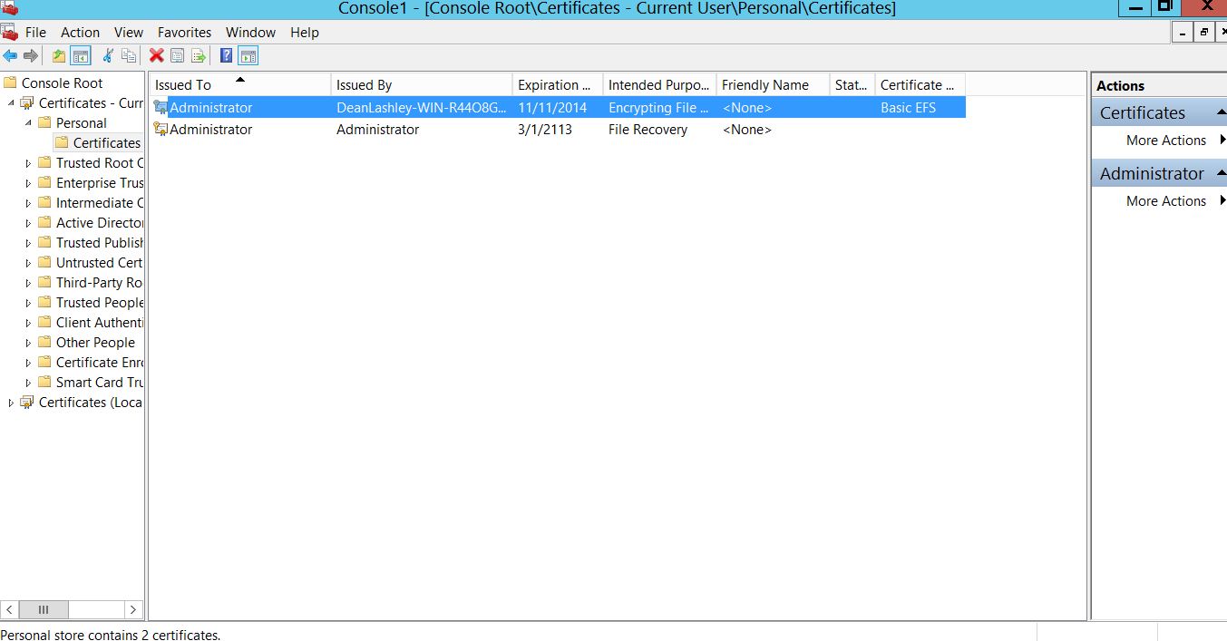
Task: Cut selection with the scissors icon
Action: (108, 56)
